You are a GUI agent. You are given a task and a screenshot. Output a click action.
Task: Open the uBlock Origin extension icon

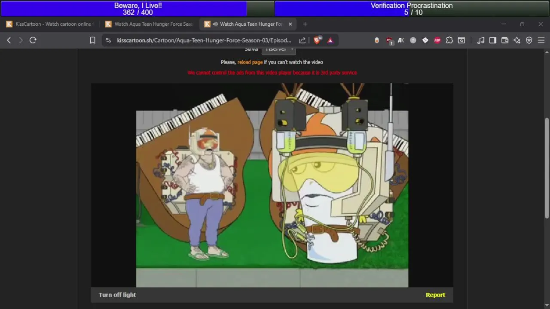coord(389,40)
